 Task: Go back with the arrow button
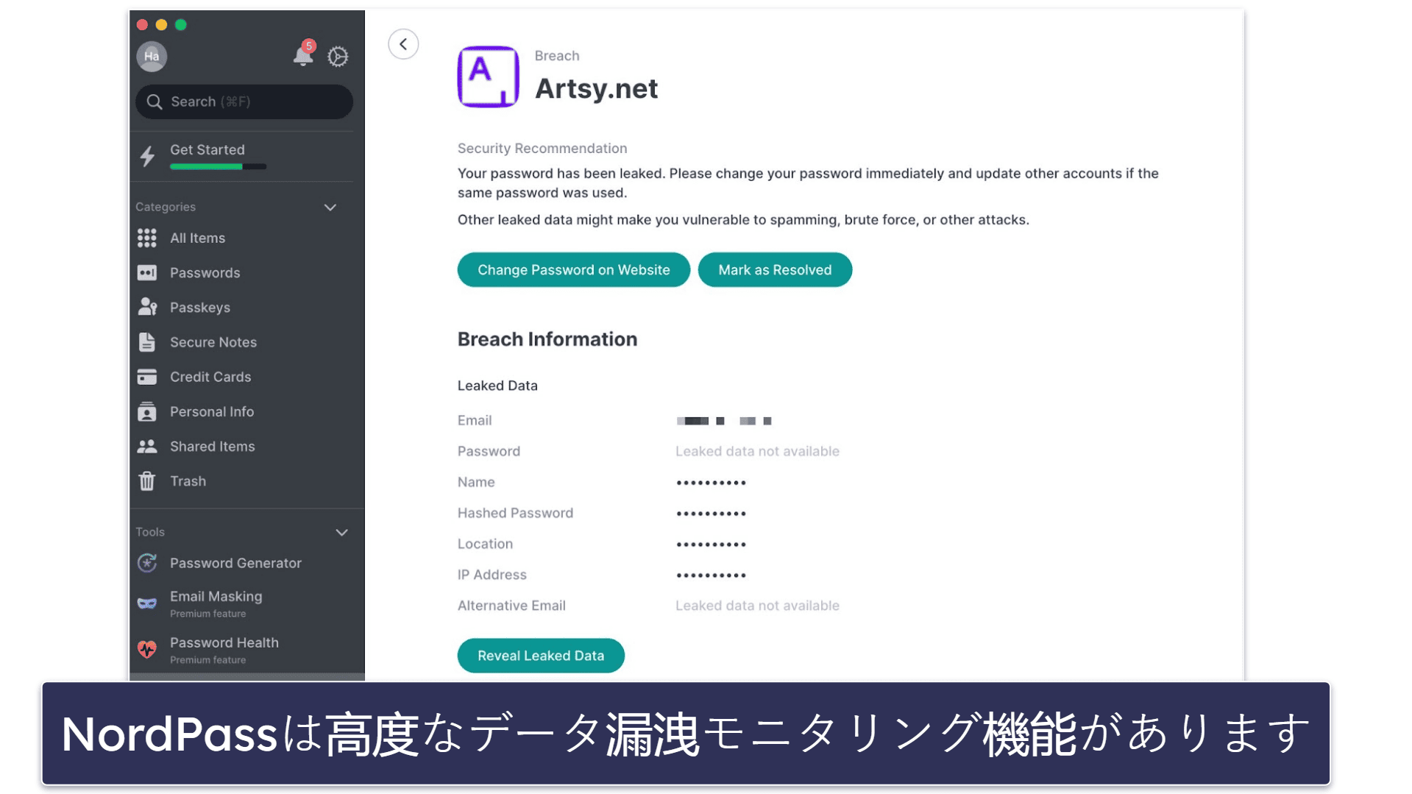pyautogui.click(x=403, y=44)
